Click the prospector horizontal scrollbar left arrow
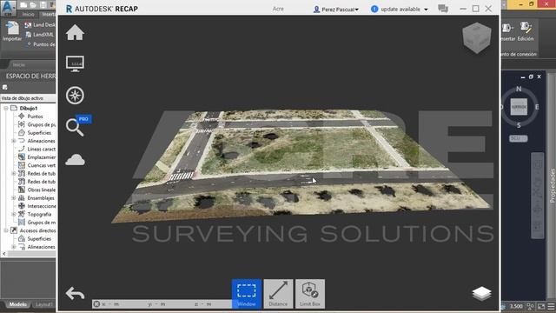This screenshot has height=313, width=556. pyautogui.click(x=3, y=254)
